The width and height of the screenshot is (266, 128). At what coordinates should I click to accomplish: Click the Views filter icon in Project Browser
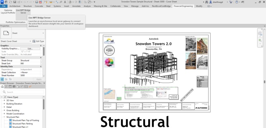[6, 87]
